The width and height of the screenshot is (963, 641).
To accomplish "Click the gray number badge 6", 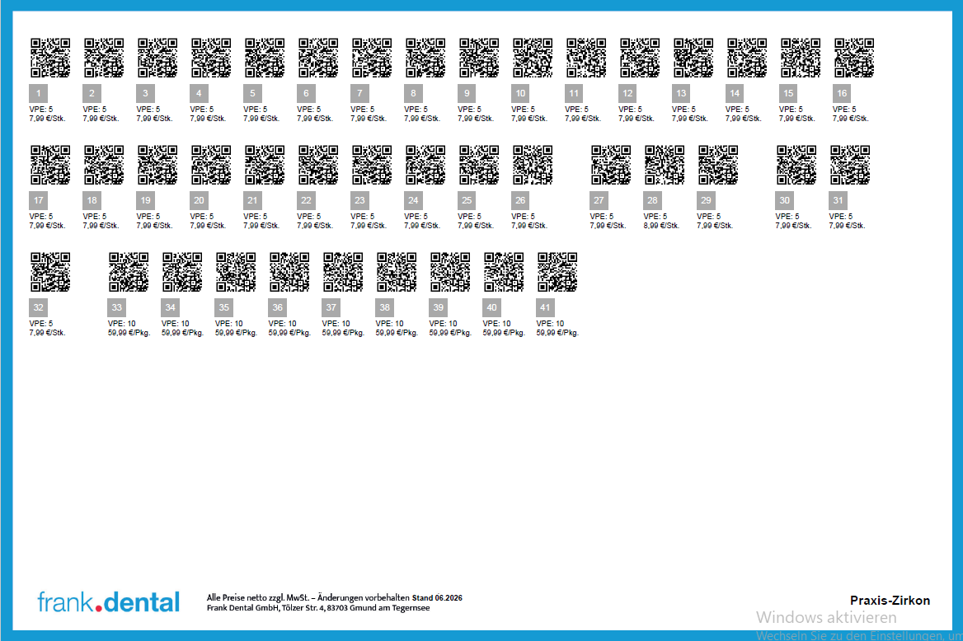I will pyautogui.click(x=306, y=93).
